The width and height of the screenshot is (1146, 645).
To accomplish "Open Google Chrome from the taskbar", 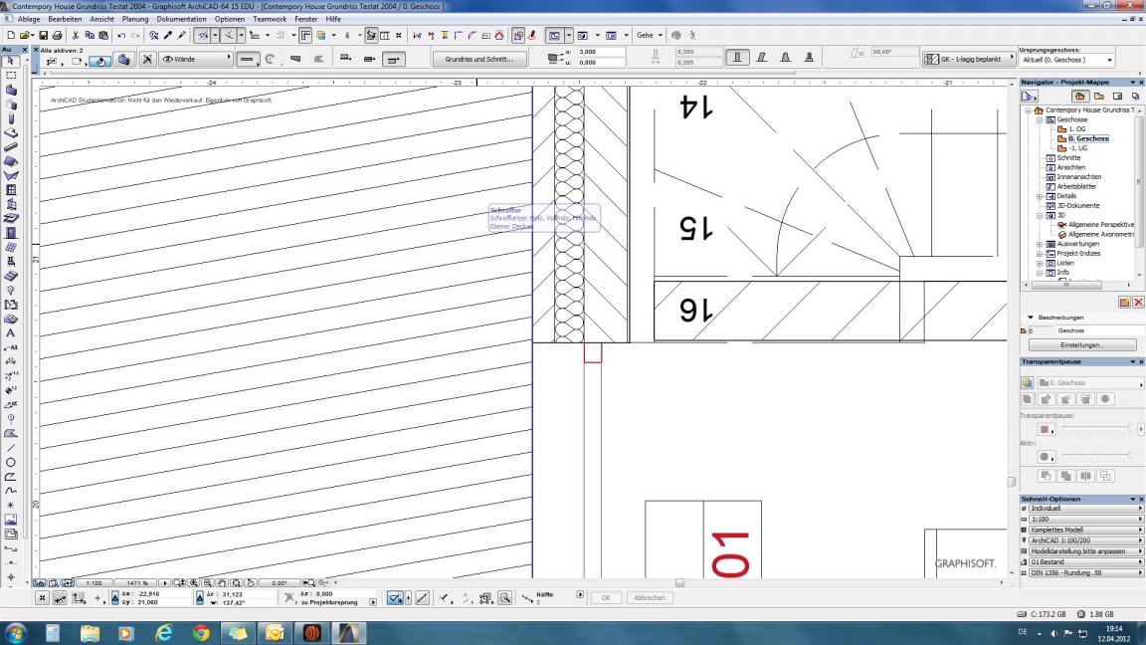I will pos(201,633).
